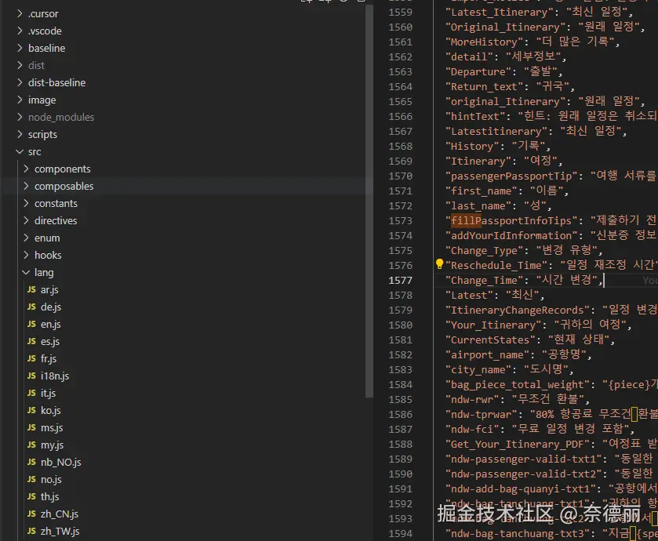Expand the baseline folder chevron
658x541 pixels.
pyautogui.click(x=20, y=48)
